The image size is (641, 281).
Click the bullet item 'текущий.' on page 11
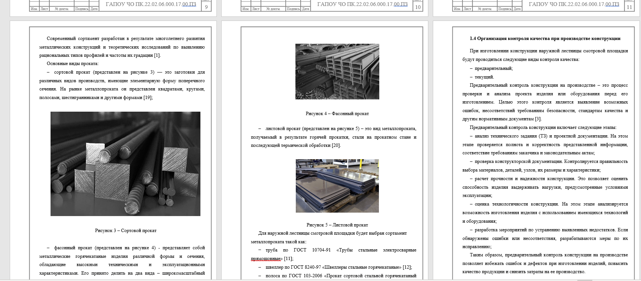484,77
